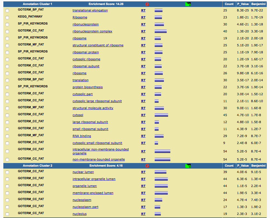Open the nucleoplasm part link
The height and width of the screenshot is (218, 270).
click(x=85, y=207)
